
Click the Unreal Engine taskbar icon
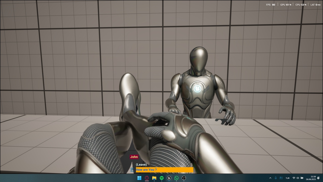tap(169, 178)
